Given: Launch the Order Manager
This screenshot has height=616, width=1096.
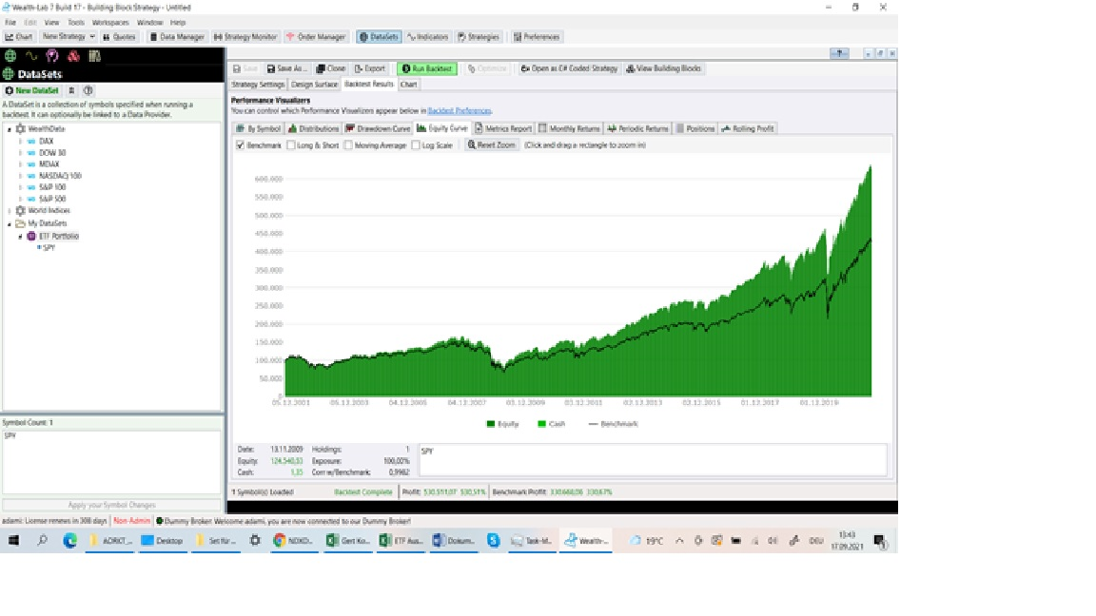Looking at the screenshot, I should point(317,37).
